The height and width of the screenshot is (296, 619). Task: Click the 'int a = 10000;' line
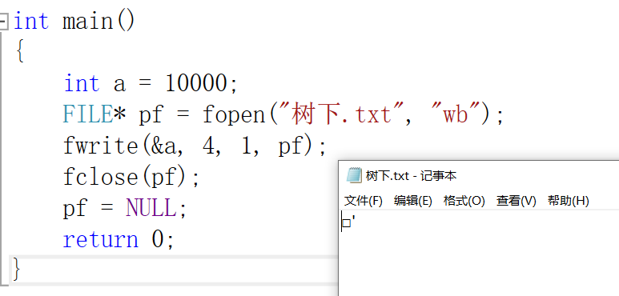click(151, 83)
